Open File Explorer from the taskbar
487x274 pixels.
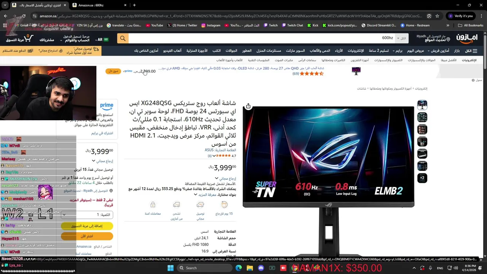250,268
